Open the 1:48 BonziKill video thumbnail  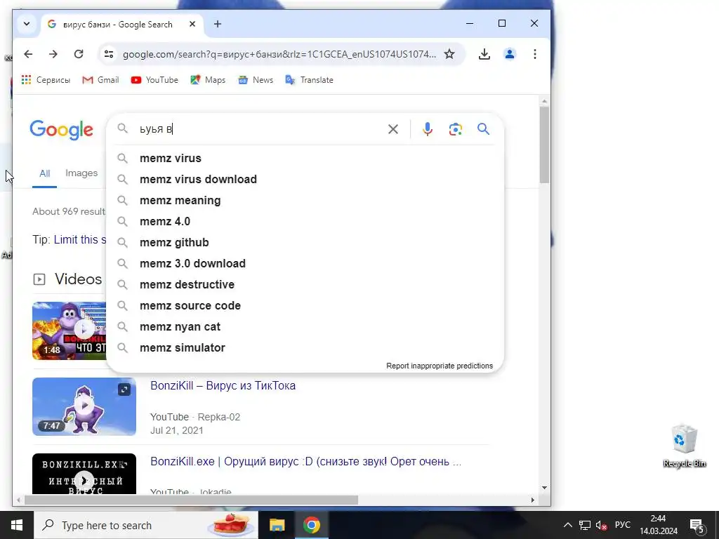(69, 331)
